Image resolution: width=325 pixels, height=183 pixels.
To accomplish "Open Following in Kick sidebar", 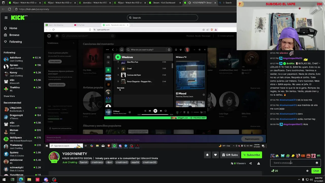I will 13,42.
